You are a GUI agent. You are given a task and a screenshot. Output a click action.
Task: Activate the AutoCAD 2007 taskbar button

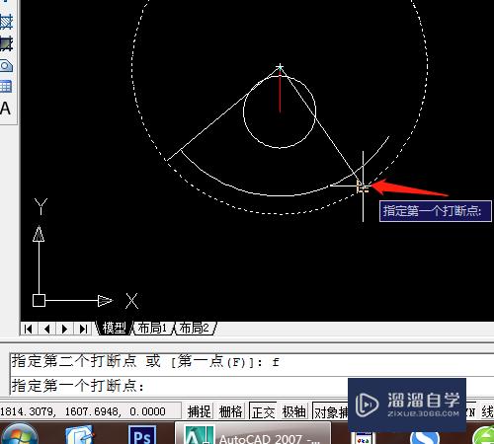pos(253,433)
